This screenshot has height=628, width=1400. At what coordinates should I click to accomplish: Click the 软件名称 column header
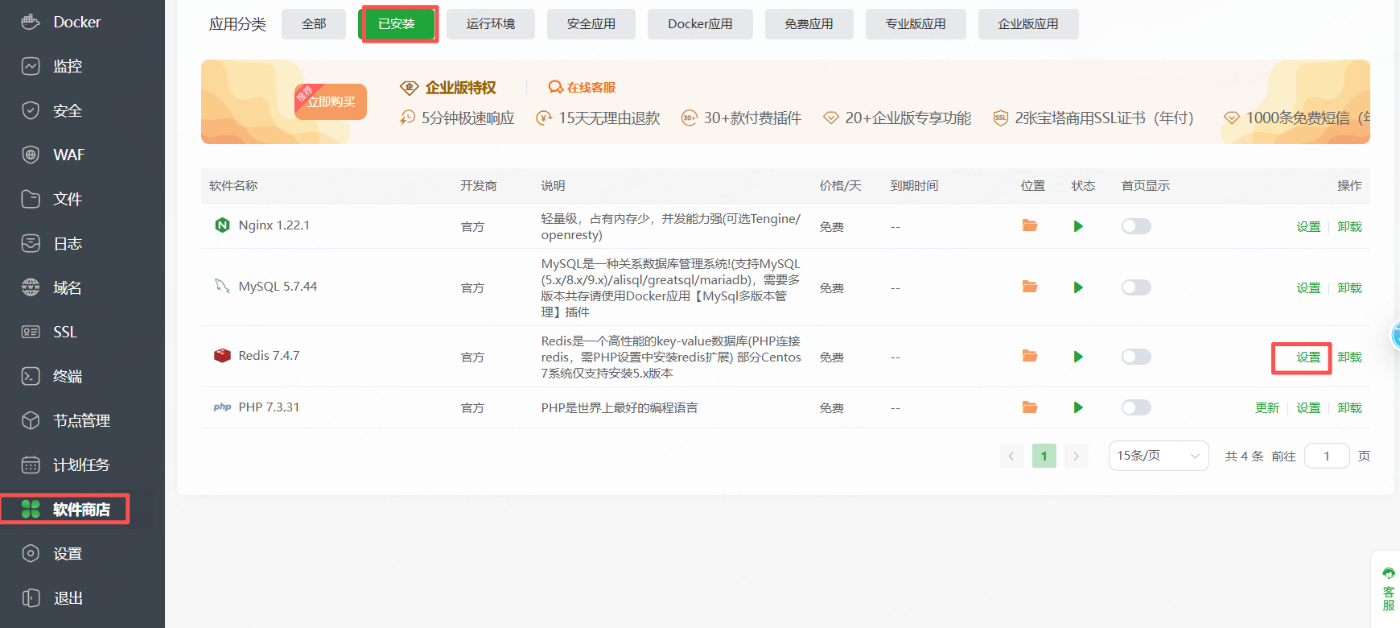pyautogui.click(x=233, y=185)
